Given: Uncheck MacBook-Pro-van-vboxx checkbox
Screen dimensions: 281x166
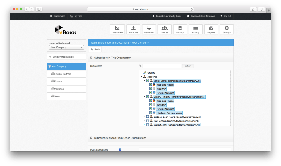Looking at the screenshot, I should coord(150,113).
